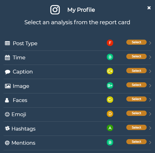Screen dimensions: 155x153
Task: Click the Time calendar icon
Action: click(x=7, y=58)
